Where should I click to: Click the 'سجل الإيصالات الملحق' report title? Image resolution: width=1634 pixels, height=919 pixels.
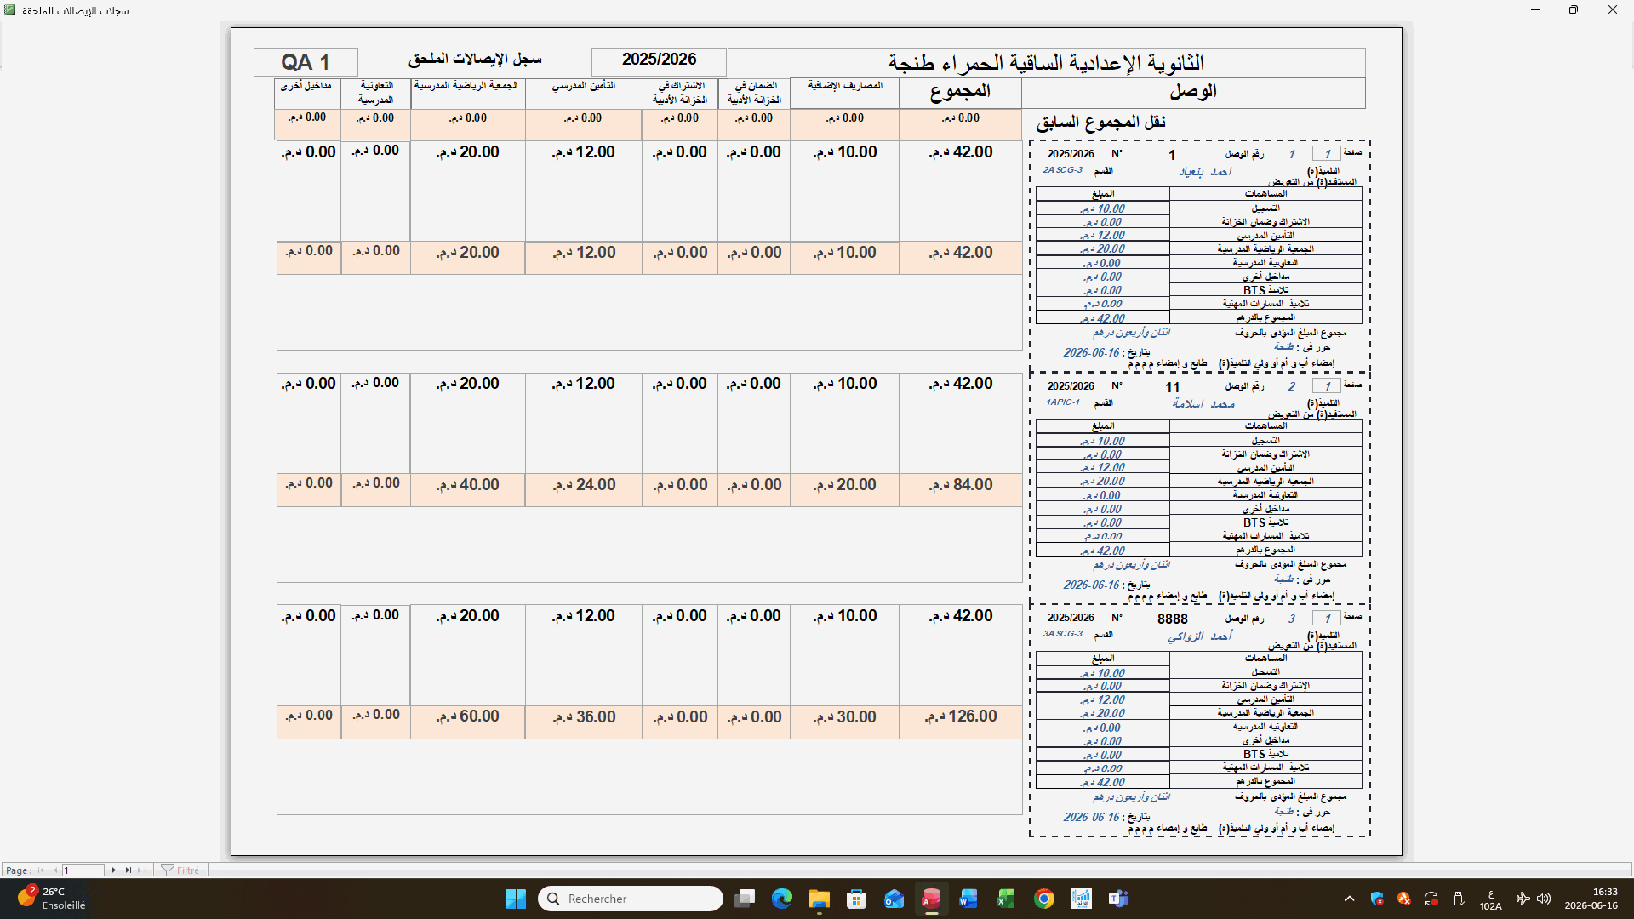pyautogui.click(x=475, y=60)
